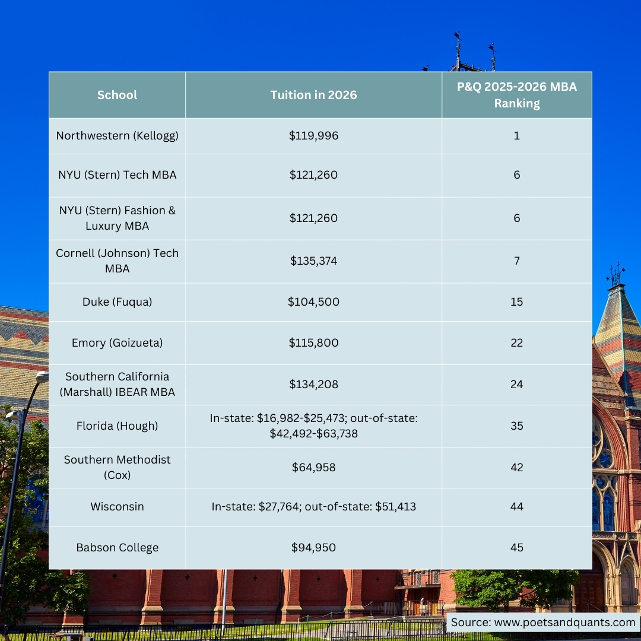Click ranking 45 in the Babson row
Image resolution: width=641 pixels, height=641 pixels.
coord(517,547)
